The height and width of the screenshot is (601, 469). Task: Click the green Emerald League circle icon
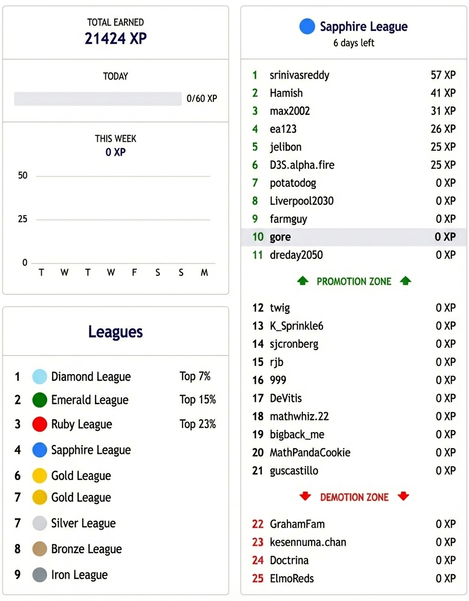click(x=40, y=400)
